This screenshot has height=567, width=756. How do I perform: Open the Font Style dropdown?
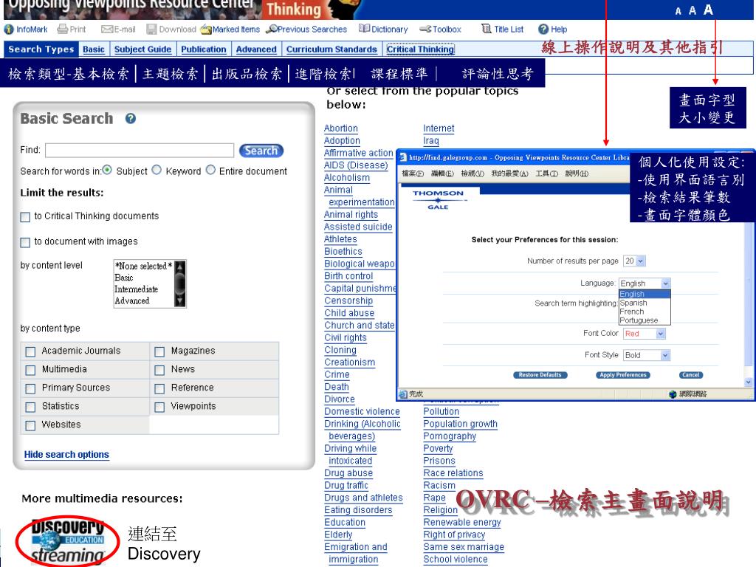(x=647, y=355)
